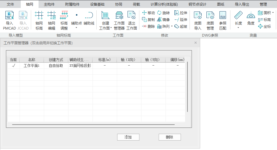Select the 拉伸 stretch tool
277x150 pixels.
(181, 13)
